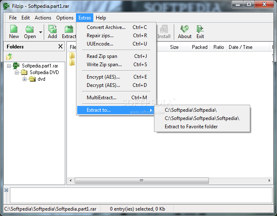277x216 pixels.
Task: Collapse the Softpedia DVD tree node
Action: click(x=17, y=72)
